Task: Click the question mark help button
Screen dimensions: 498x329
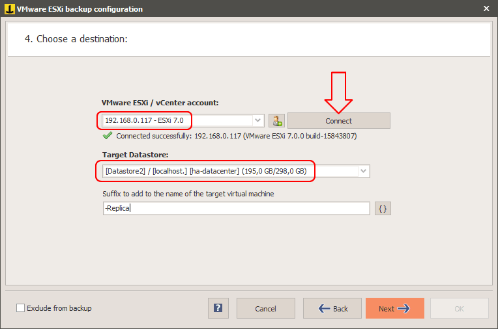Action: pos(218,308)
